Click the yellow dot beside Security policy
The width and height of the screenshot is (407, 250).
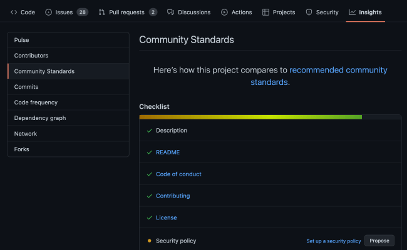tap(149, 241)
